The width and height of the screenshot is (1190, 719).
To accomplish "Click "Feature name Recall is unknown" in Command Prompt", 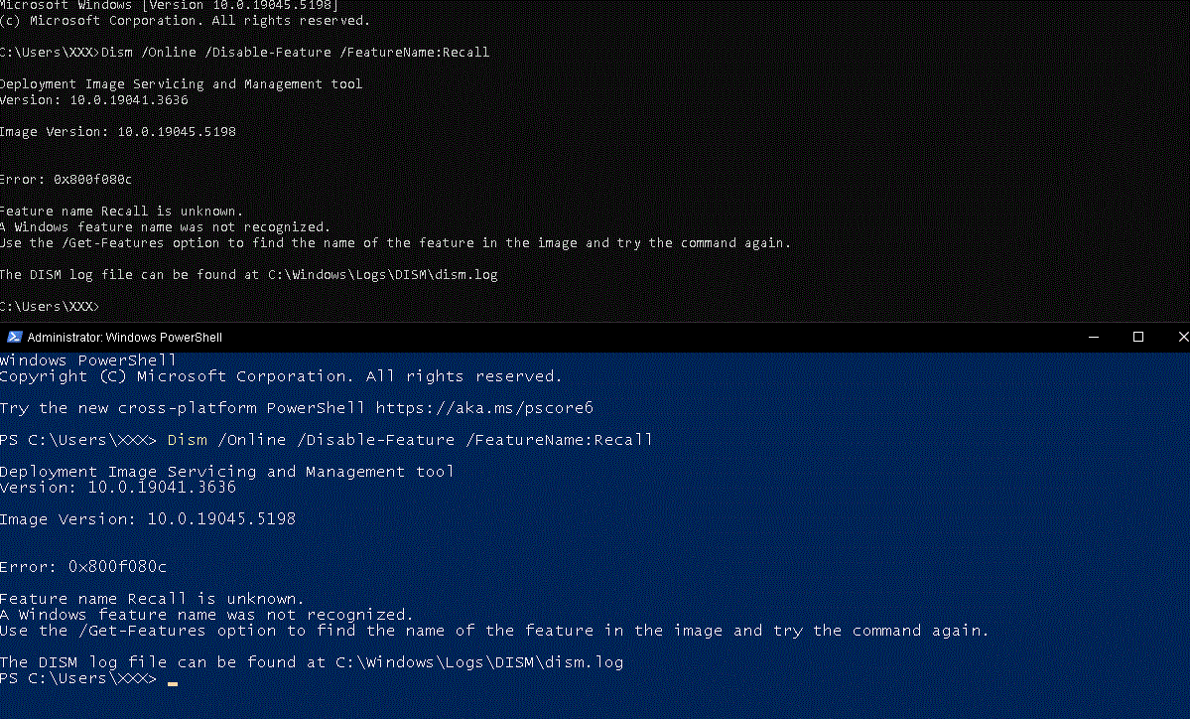I will 121,212.
